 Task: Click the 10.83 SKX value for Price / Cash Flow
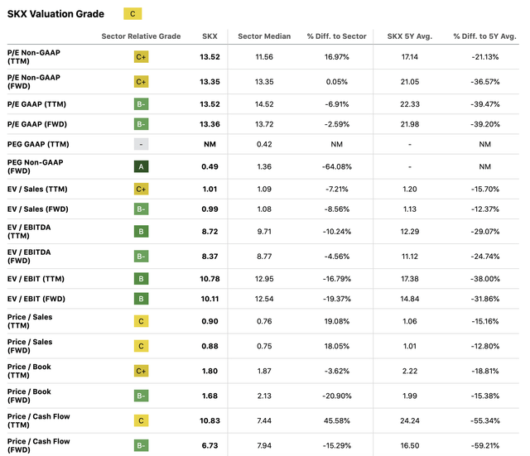tap(210, 420)
